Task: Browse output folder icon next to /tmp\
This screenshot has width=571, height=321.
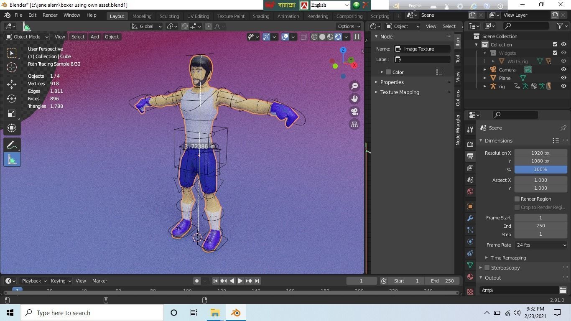Action: [563, 290]
